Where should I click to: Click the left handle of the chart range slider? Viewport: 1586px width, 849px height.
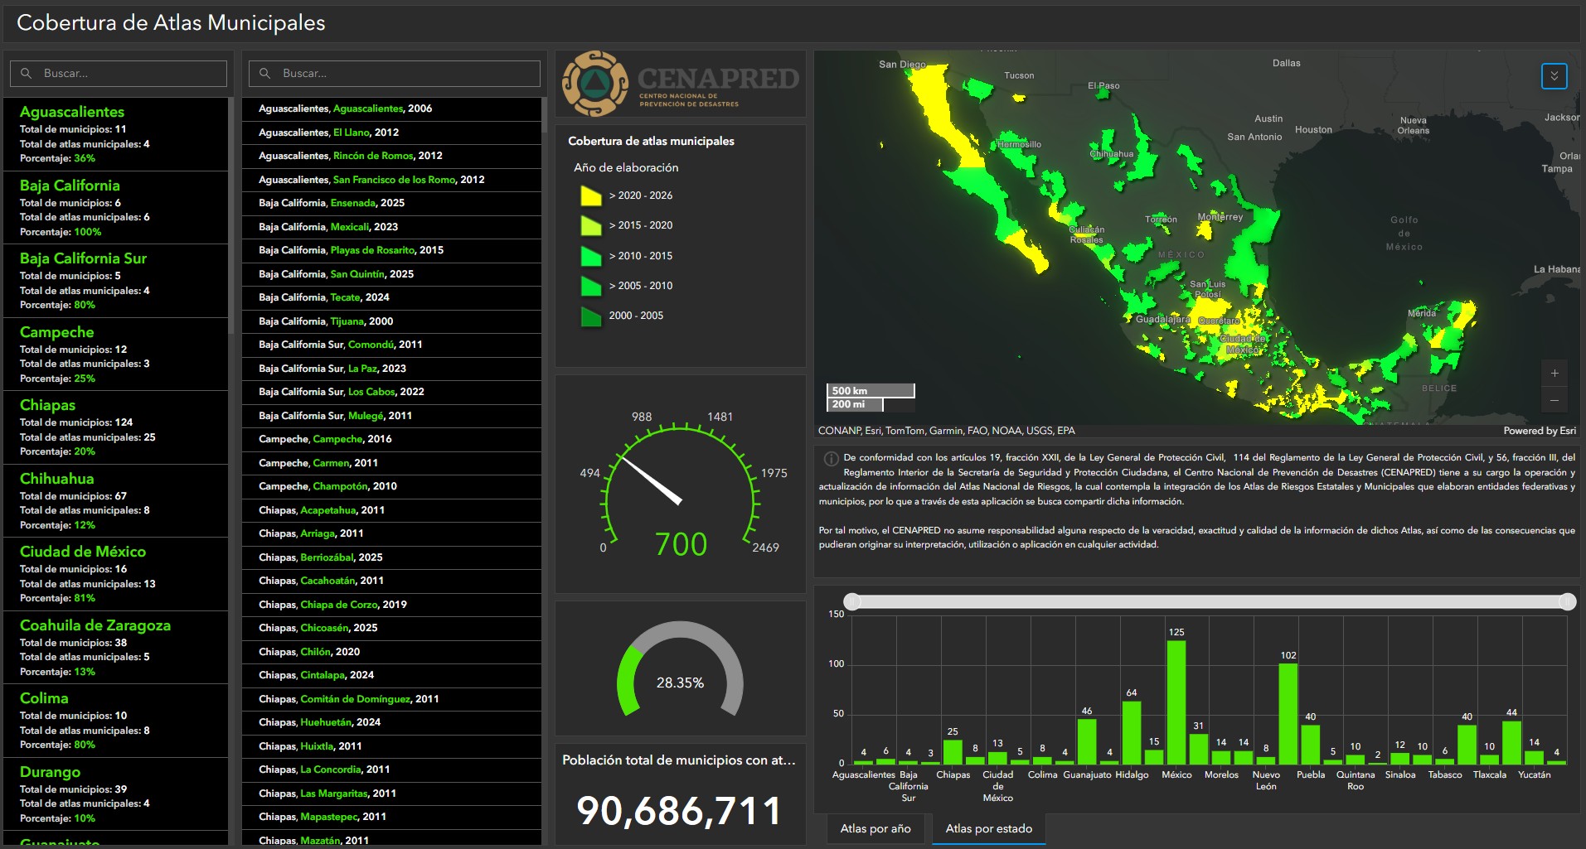click(852, 601)
